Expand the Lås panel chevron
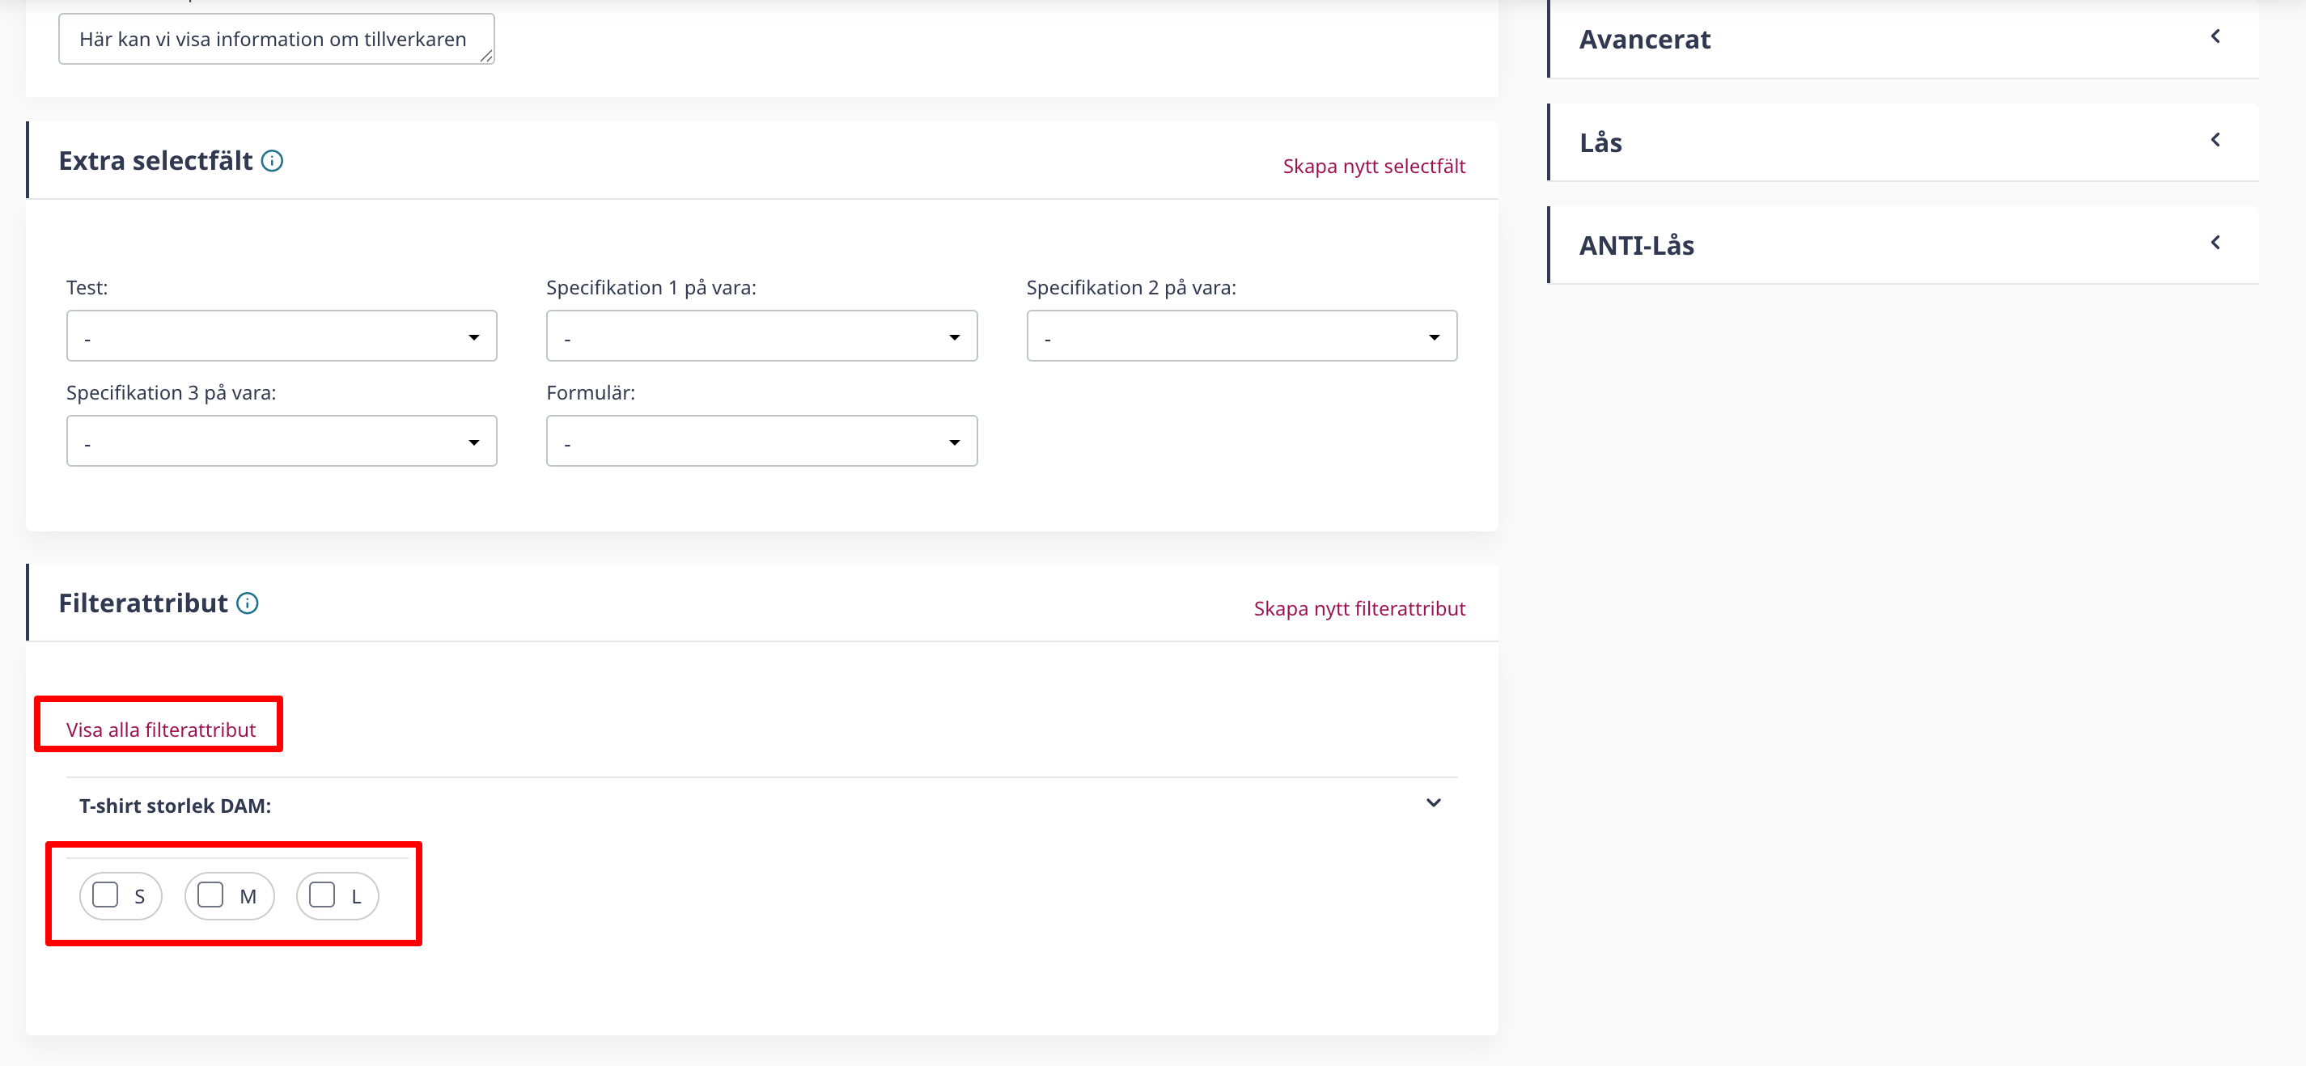The height and width of the screenshot is (1066, 2306). click(x=2215, y=140)
